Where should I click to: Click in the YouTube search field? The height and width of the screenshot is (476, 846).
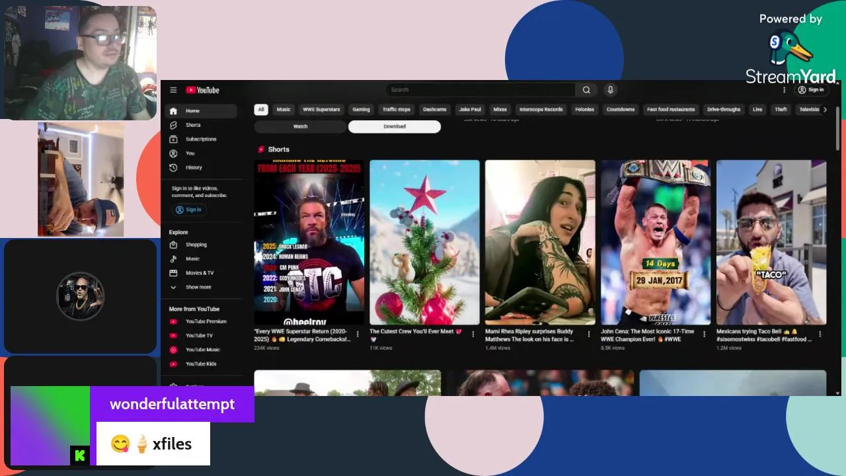(481, 90)
